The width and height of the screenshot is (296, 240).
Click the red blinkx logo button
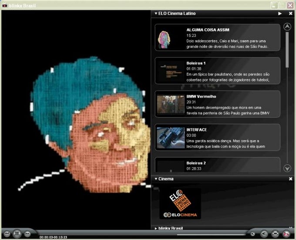click(286, 234)
